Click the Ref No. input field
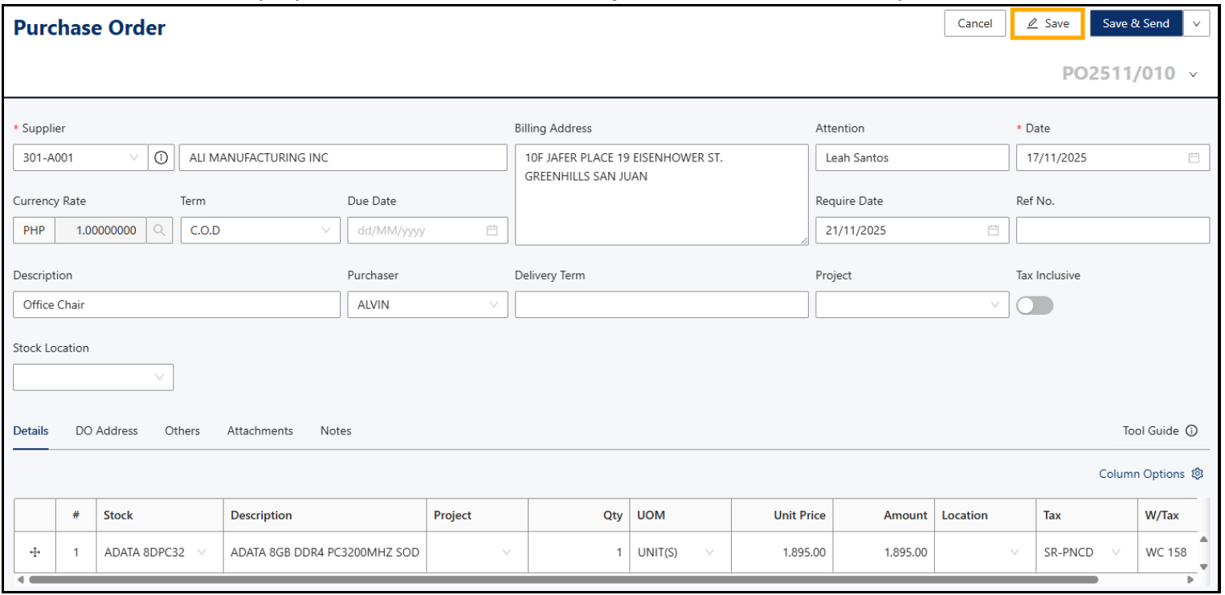The height and width of the screenshot is (595, 1225). point(1113,230)
